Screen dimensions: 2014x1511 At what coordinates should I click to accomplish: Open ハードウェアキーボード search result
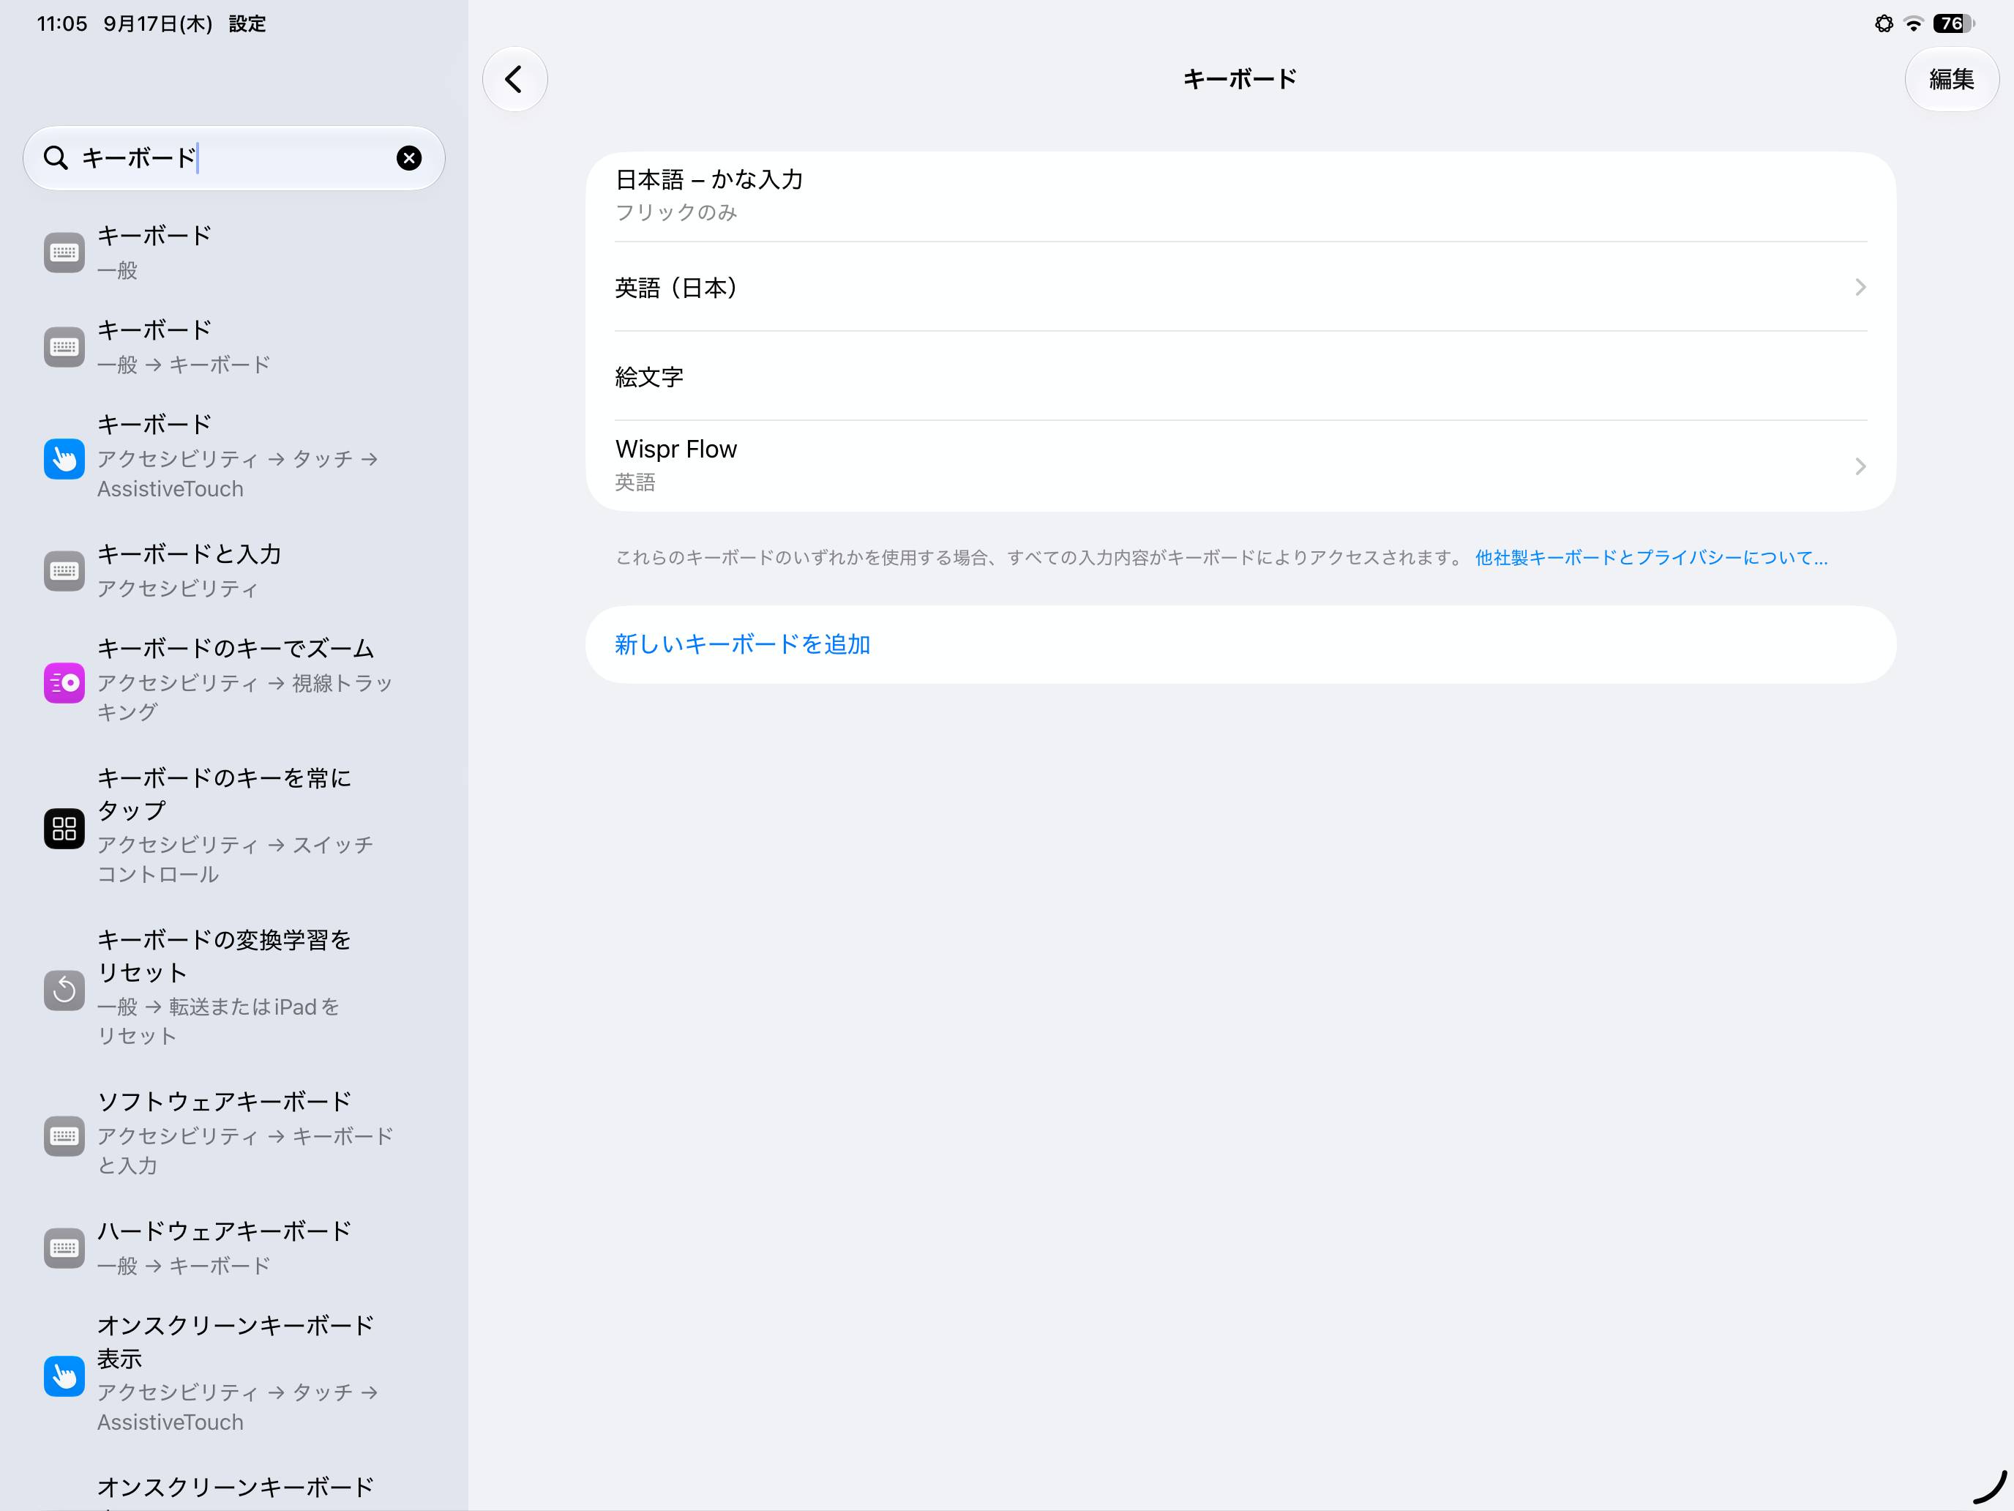234,1247
